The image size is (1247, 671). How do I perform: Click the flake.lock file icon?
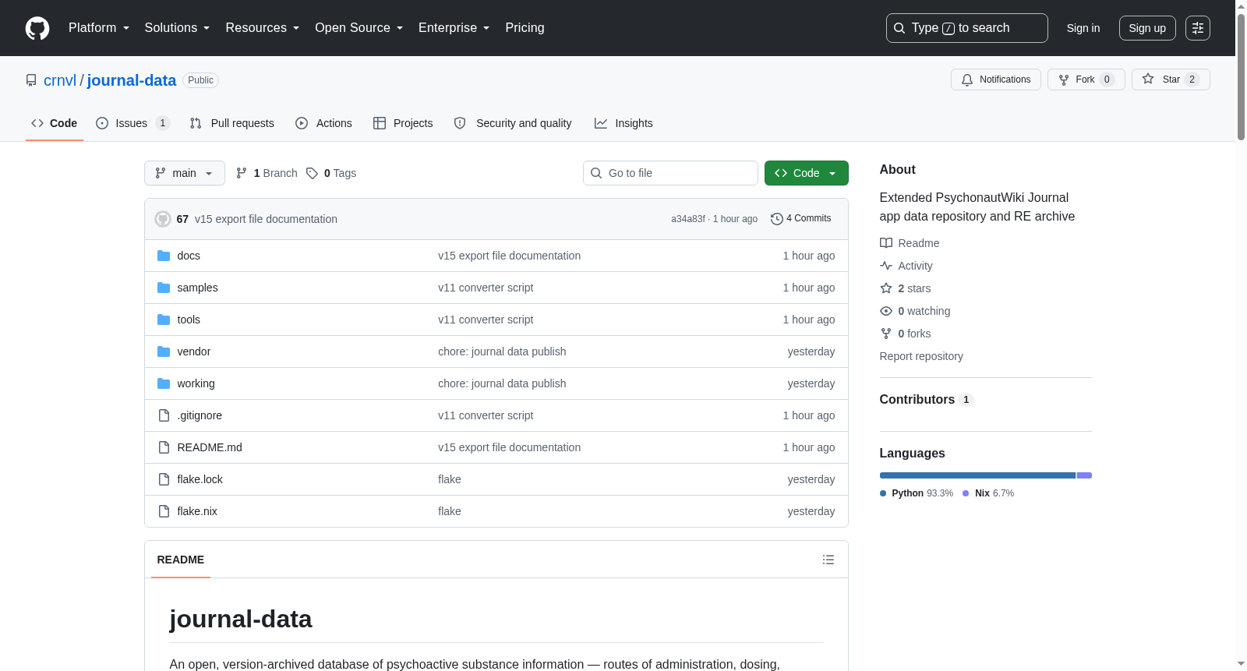point(164,479)
